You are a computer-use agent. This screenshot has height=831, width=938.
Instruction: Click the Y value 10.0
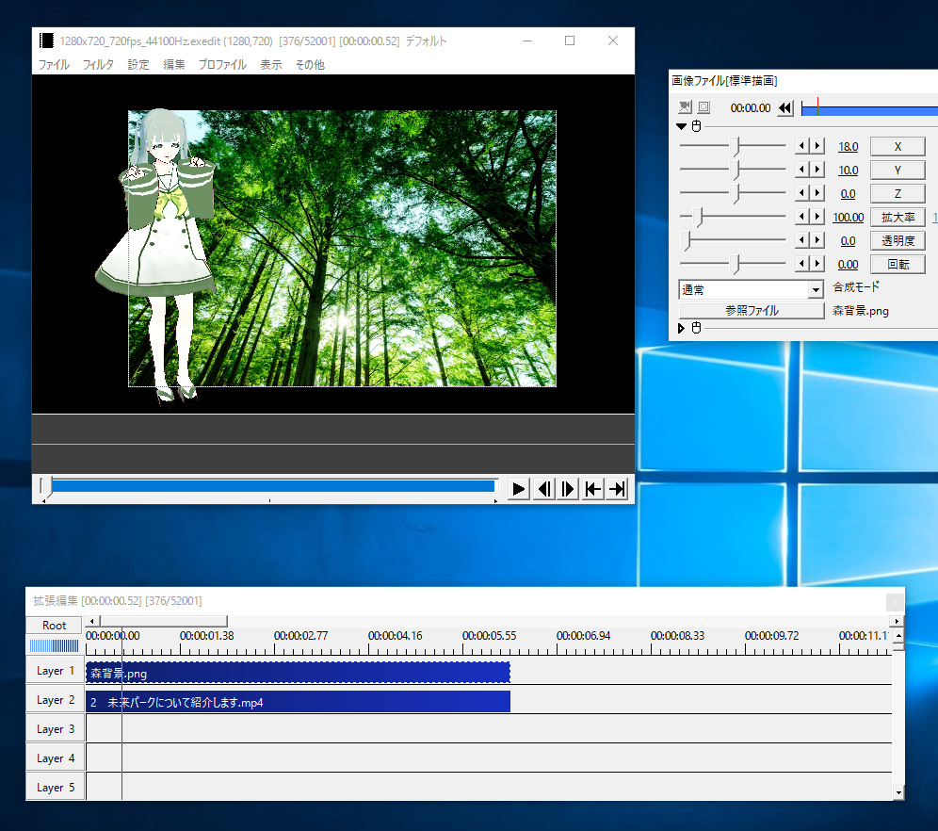coord(848,170)
